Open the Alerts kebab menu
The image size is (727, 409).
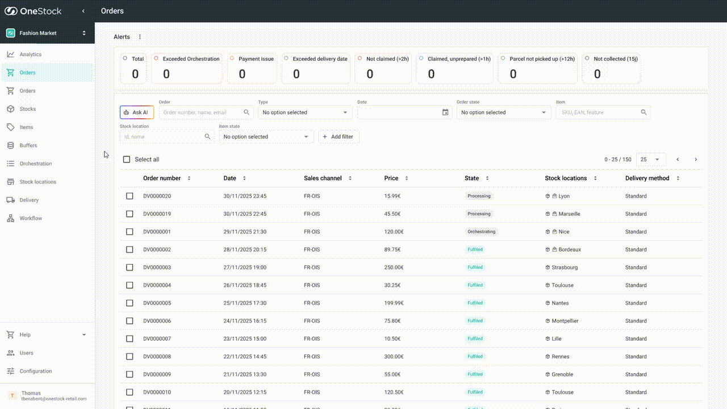click(x=140, y=36)
